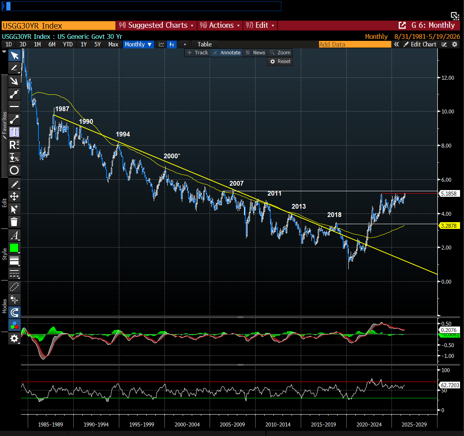Viewport: 464px width, 436px height.
Task: Expand the chart type dropdown arrow
Action: click(185, 44)
